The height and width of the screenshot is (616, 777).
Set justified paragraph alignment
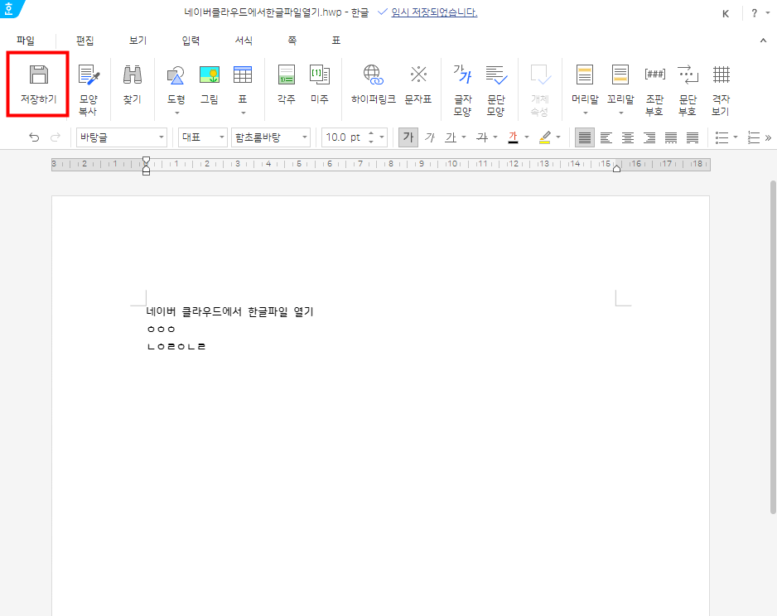585,137
